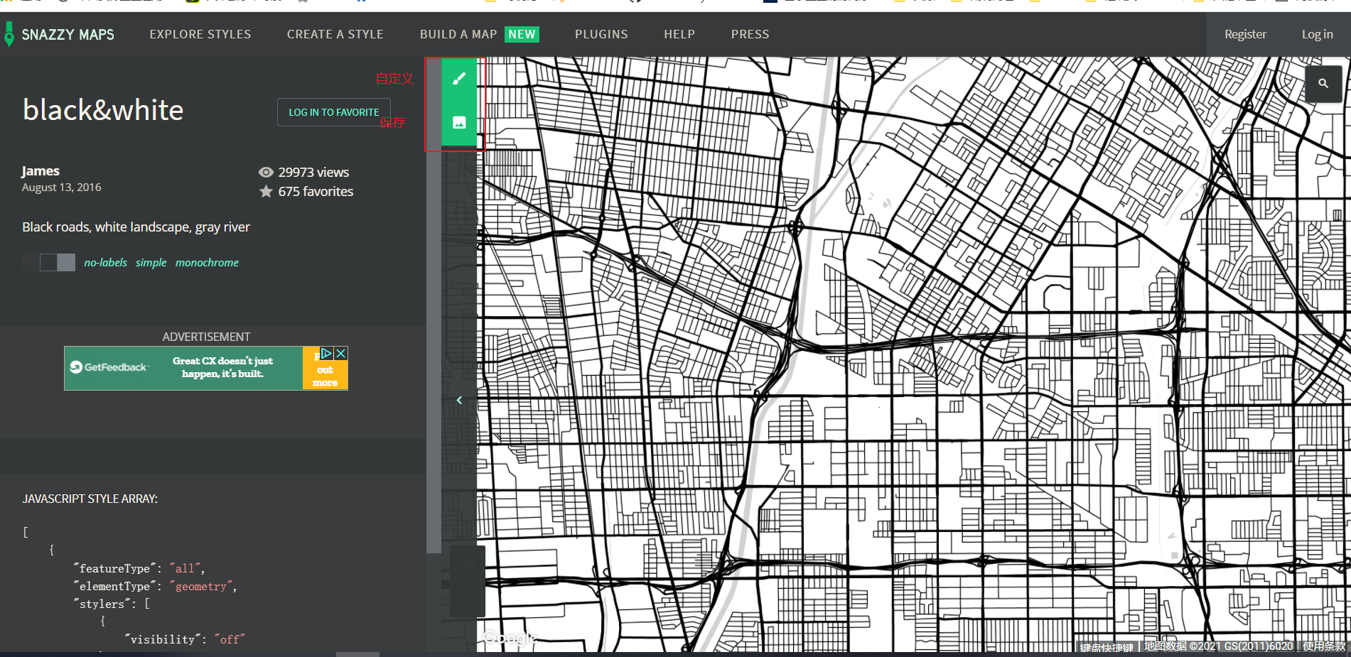Image resolution: width=1351 pixels, height=657 pixels.
Task: Click the star favorites icon
Action: (266, 192)
